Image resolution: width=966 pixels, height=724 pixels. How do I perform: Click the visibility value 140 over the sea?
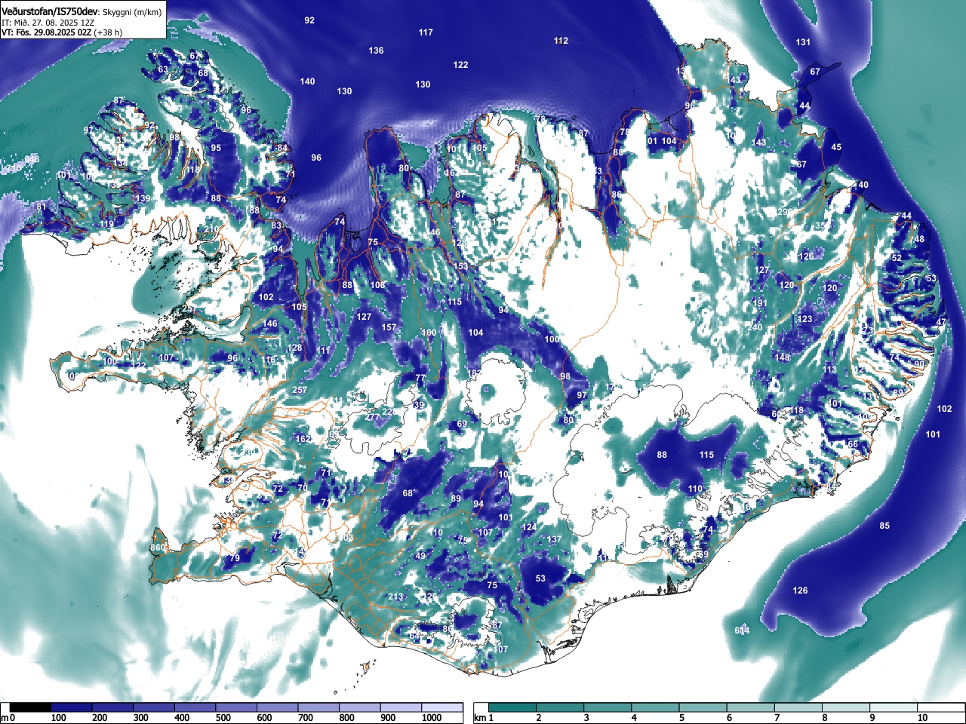(307, 81)
